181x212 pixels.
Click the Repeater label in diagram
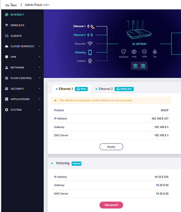click(80, 44)
